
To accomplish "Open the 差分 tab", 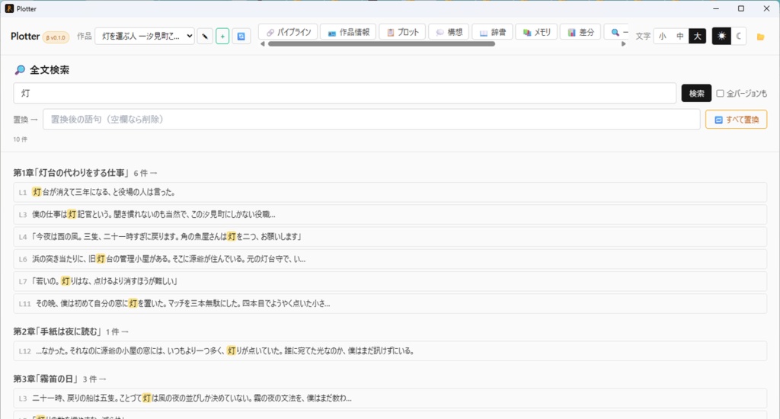I will pyautogui.click(x=580, y=32).
